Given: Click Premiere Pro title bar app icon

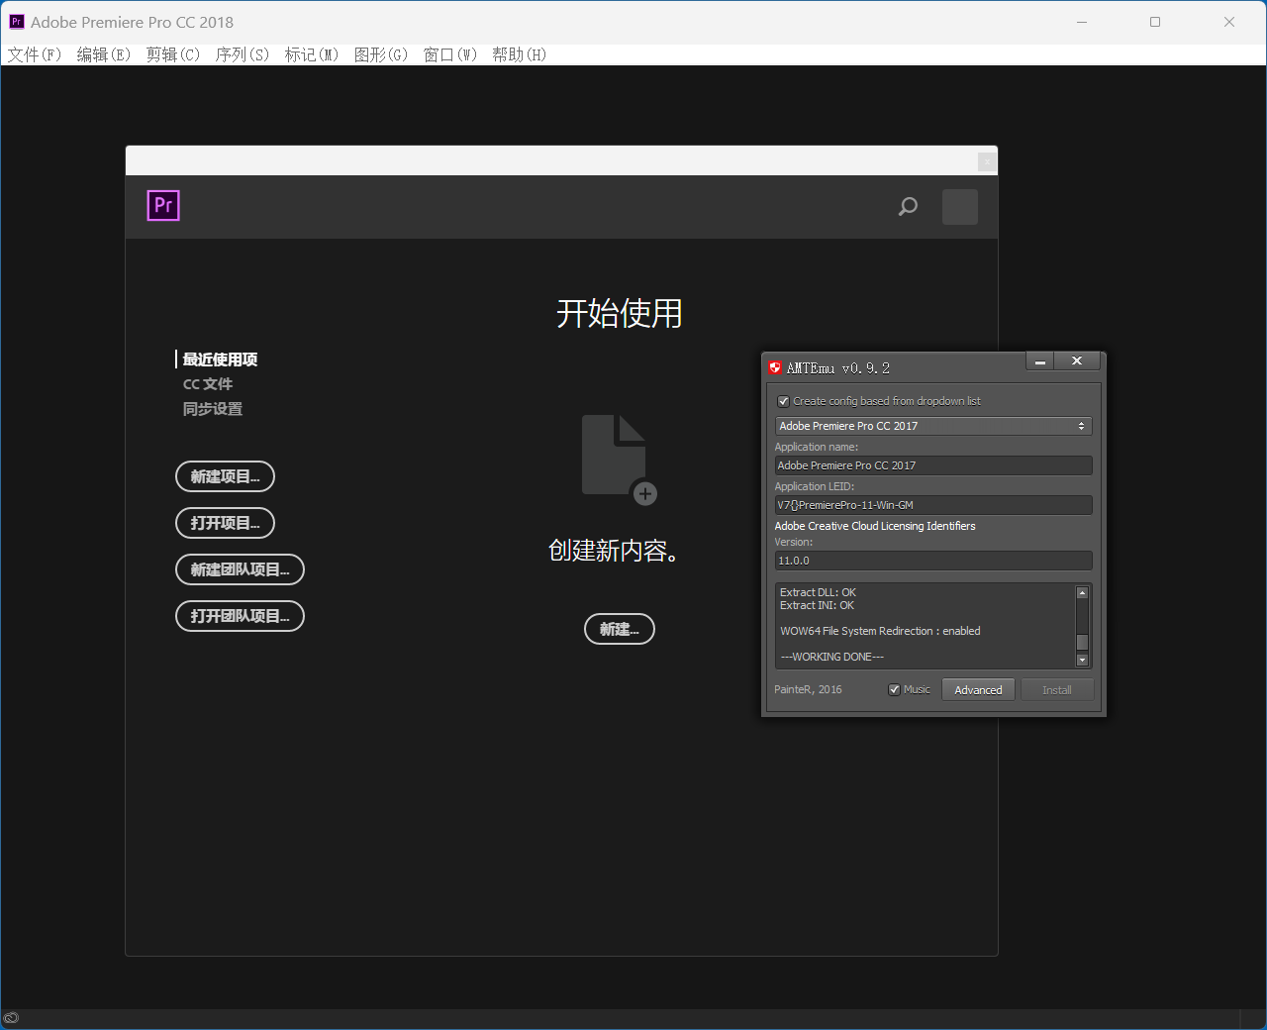Looking at the screenshot, I should click(16, 22).
